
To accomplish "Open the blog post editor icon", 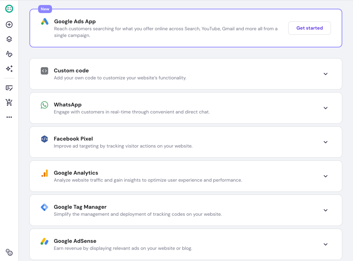I will coord(9,88).
